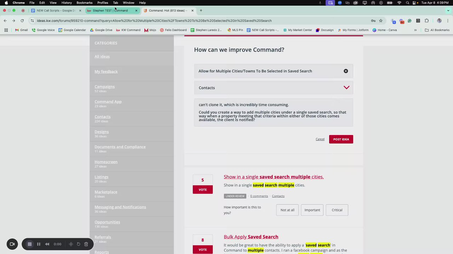Open the Bulk Apply Saved Search idea

(x=251, y=237)
